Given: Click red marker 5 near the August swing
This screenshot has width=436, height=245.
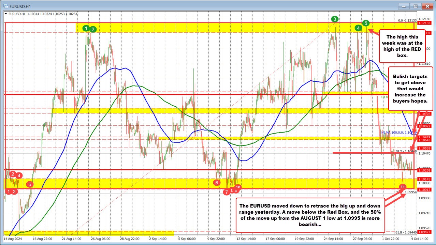Looking at the screenshot, I should (29, 184).
